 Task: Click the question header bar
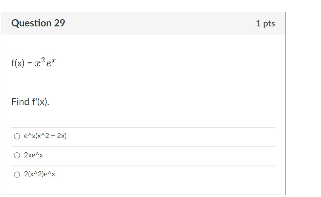coord(143,23)
